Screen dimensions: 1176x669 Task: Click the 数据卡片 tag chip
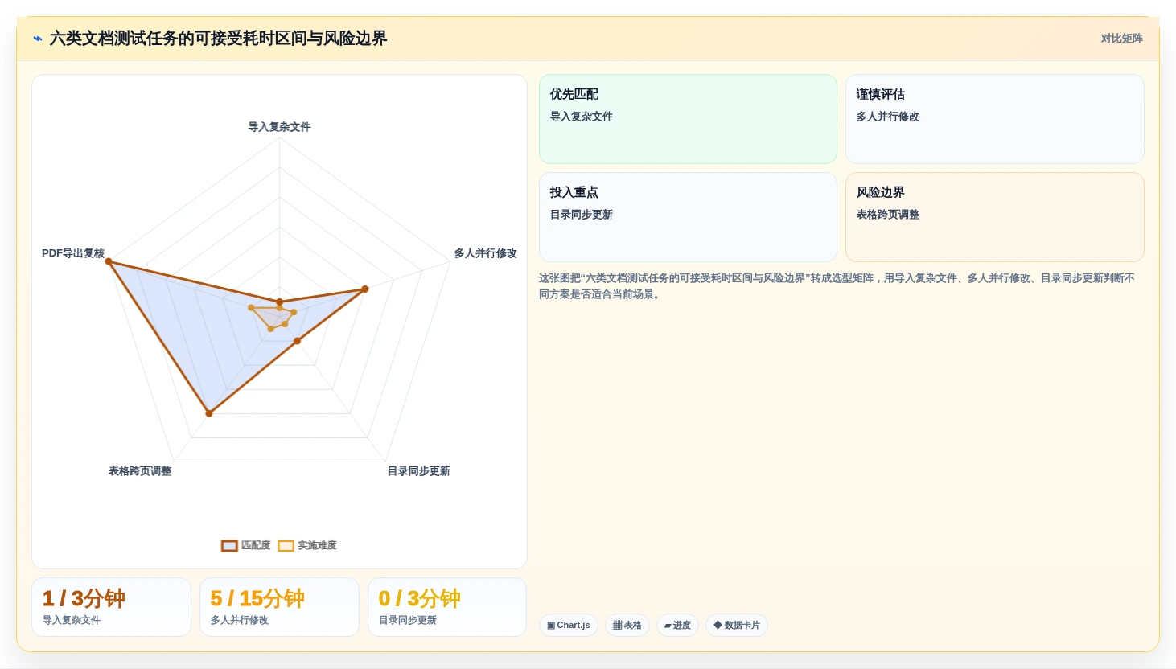737,625
